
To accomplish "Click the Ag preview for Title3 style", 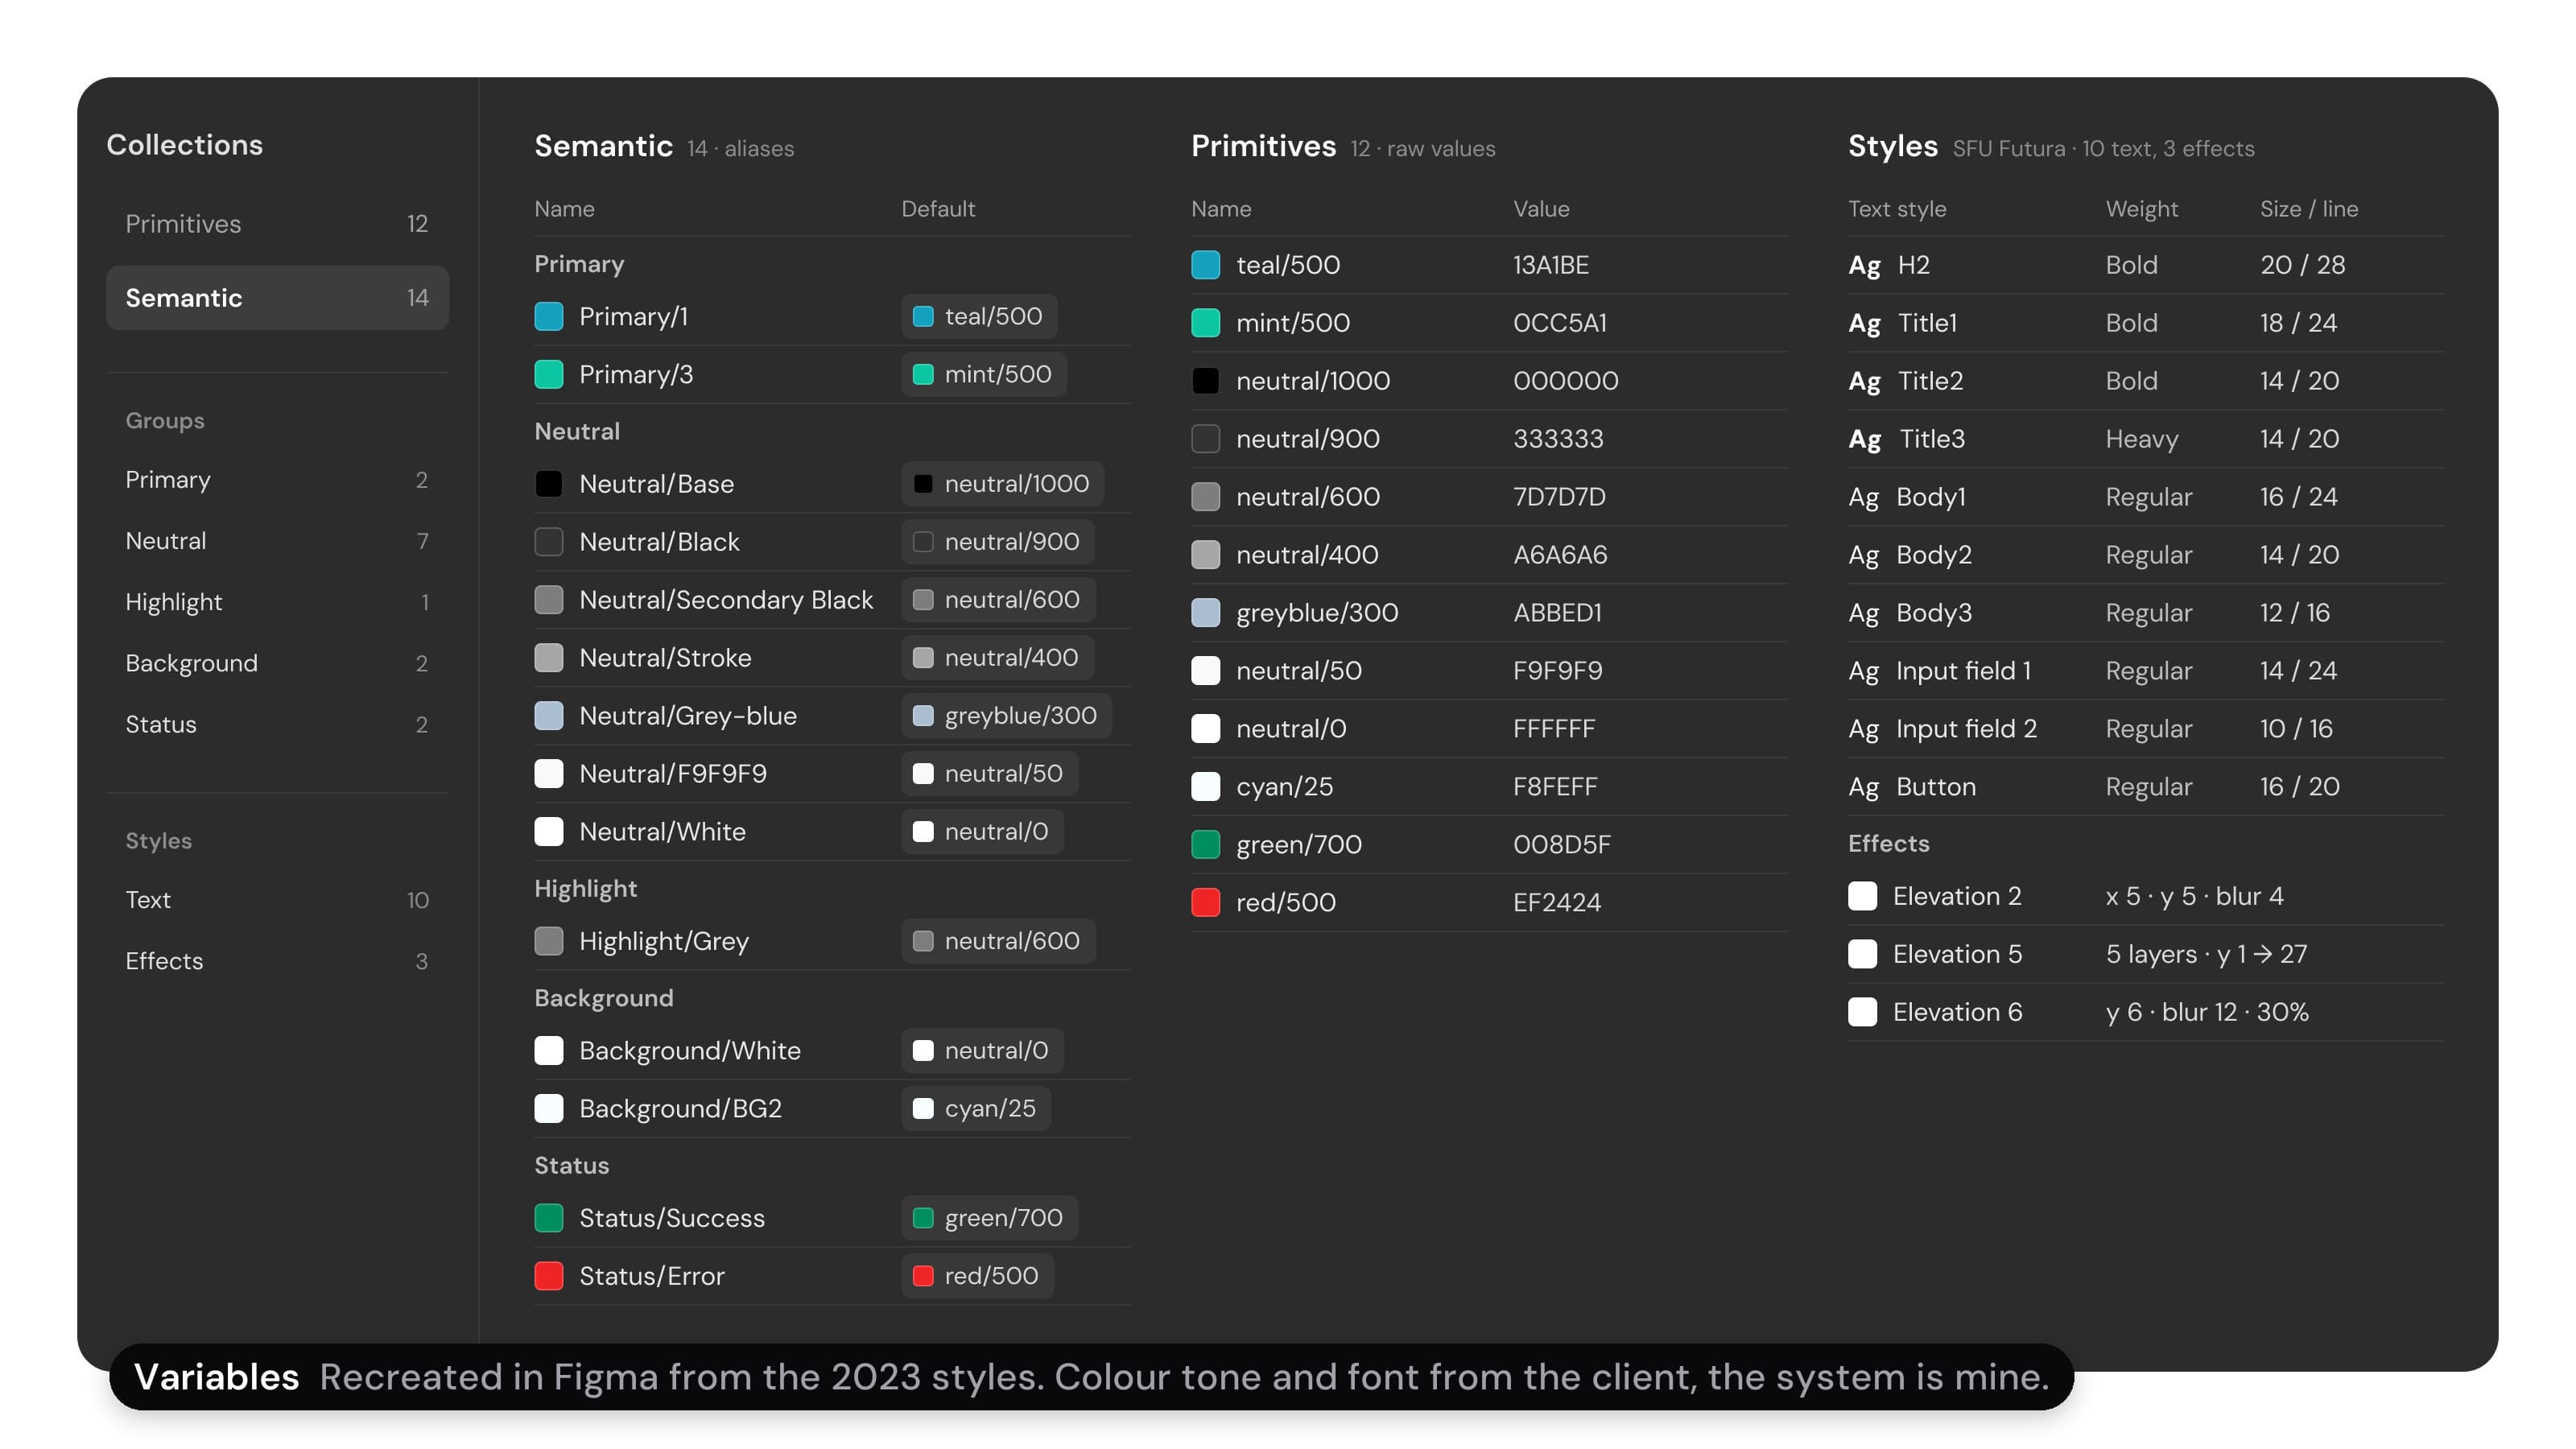I will coord(1865,440).
